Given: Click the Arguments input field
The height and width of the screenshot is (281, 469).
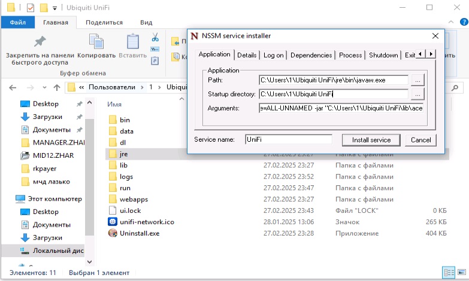Looking at the screenshot, I should click(341, 108).
